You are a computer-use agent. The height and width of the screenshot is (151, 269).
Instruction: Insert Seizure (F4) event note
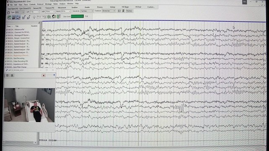pos(37,8)
